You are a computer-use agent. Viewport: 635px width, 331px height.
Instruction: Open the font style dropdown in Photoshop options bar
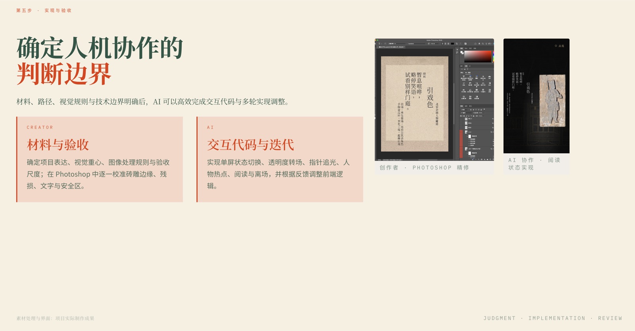pos(417,44)
